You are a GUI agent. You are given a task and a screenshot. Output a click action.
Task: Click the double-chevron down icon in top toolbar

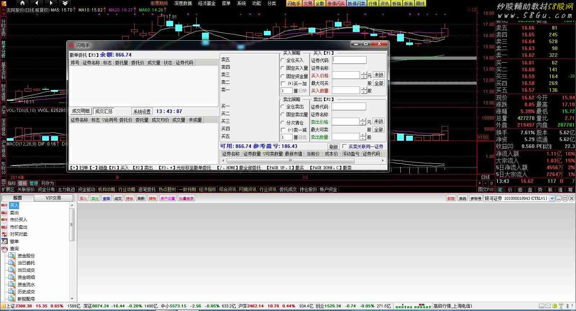point(65,3)
